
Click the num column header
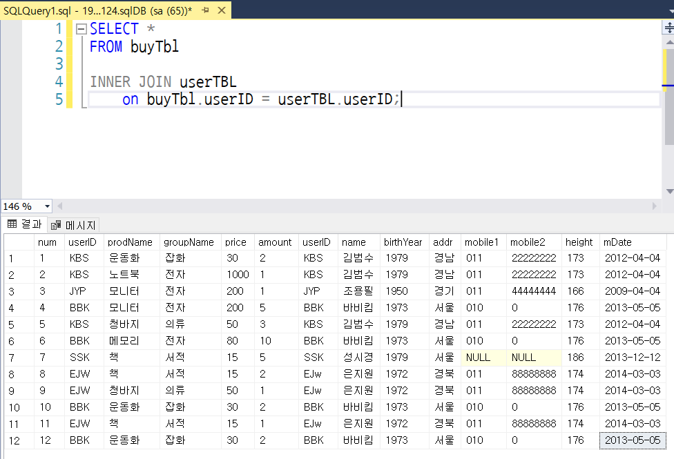coord(49,242)
